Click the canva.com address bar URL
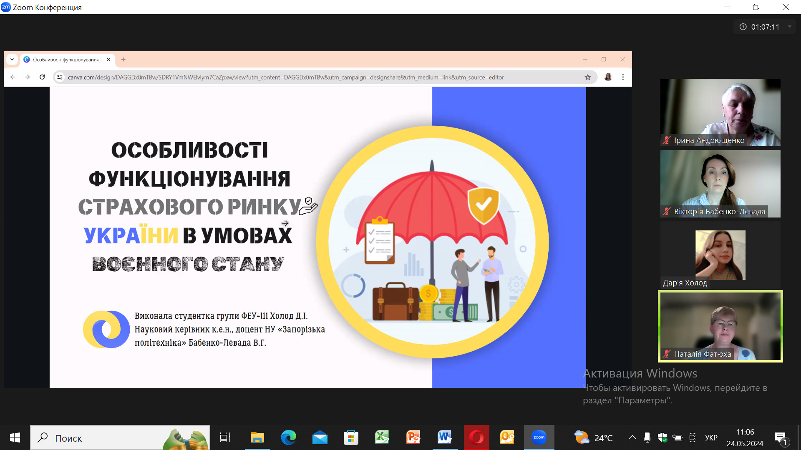The image size is (801, 450). (x=285, y=77)
